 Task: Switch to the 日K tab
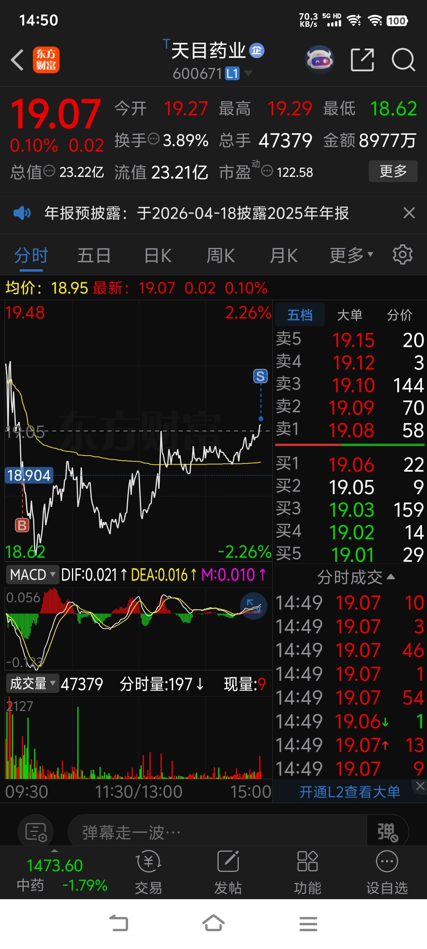(158, 255)
